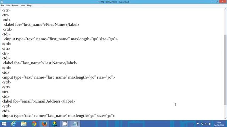Click the title text 'HTML FORM.html - Notepad'
227x127 pixels.
click(113, 2)
